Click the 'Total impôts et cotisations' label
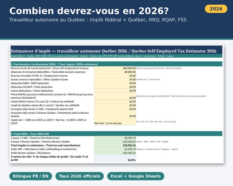This screenshot has height=186, width=233. (x=45, y=145)
